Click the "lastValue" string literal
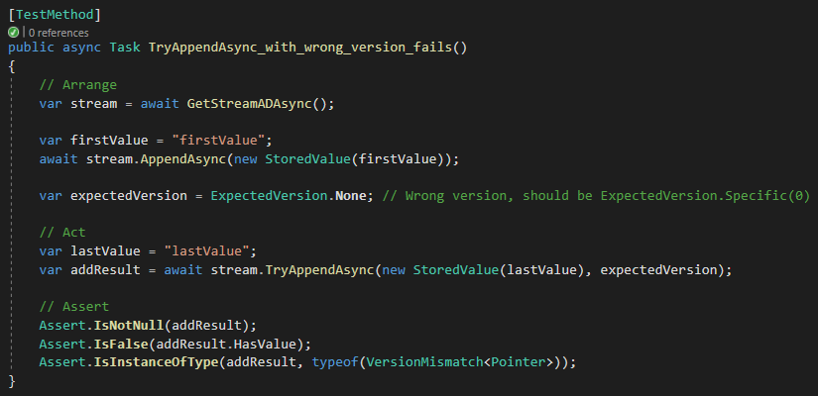818x396 pixels. [x=206, y=251]
